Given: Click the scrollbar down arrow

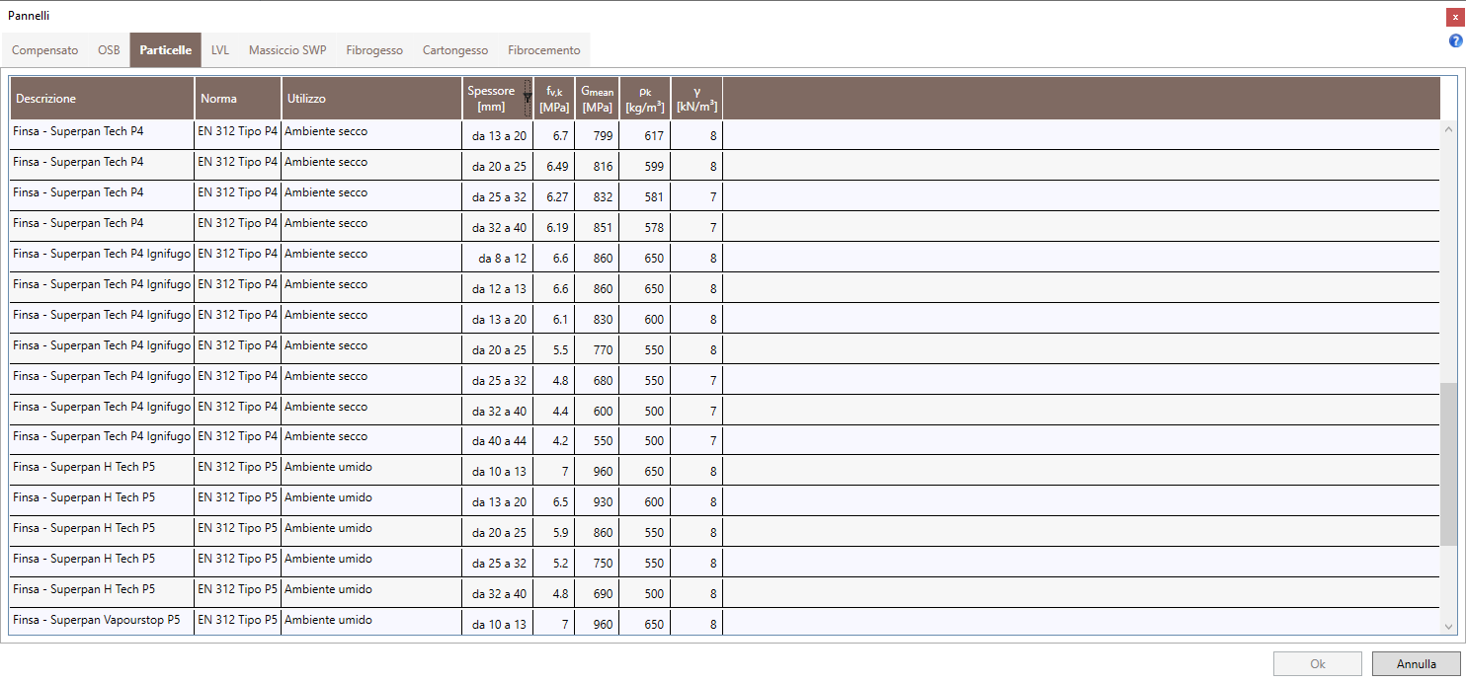Looking at the screenshot, I should 1449,626.
